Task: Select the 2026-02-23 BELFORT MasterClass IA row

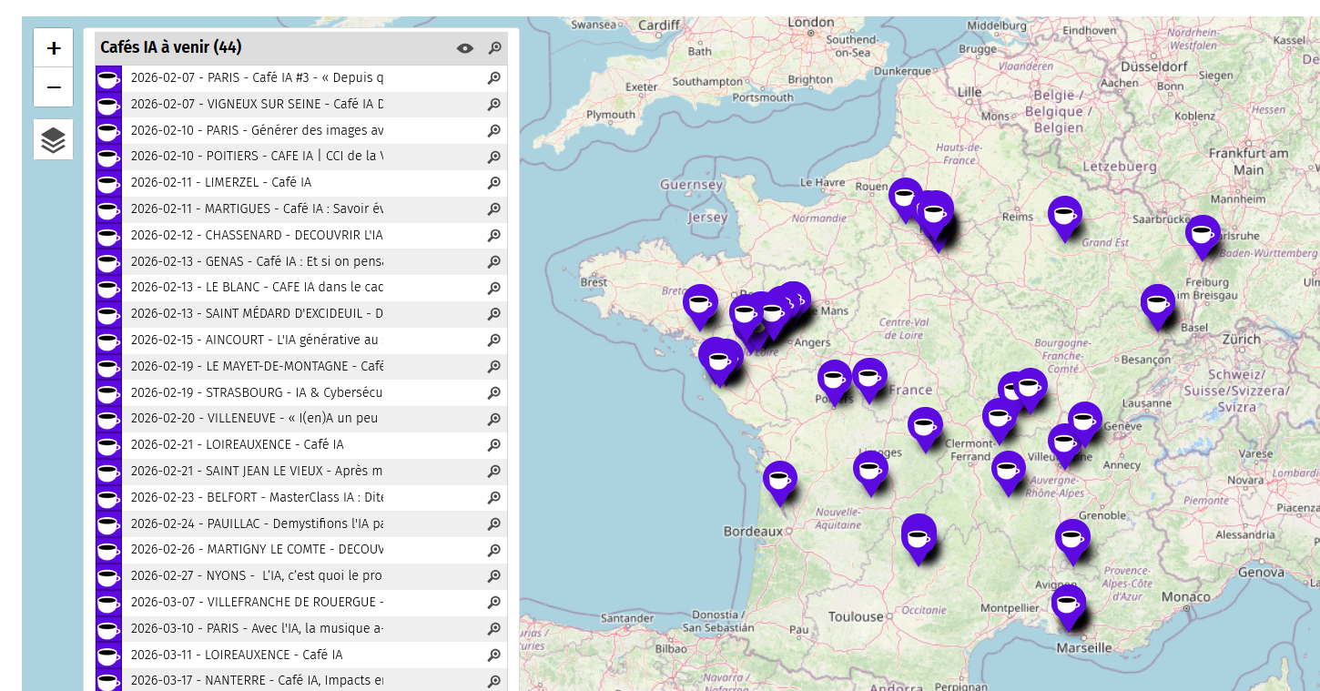Action: tap(257, 497)
